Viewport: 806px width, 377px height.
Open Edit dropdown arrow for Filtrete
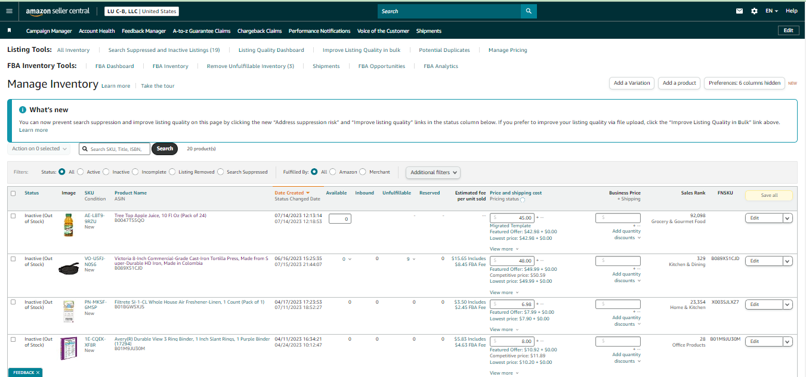788,305
